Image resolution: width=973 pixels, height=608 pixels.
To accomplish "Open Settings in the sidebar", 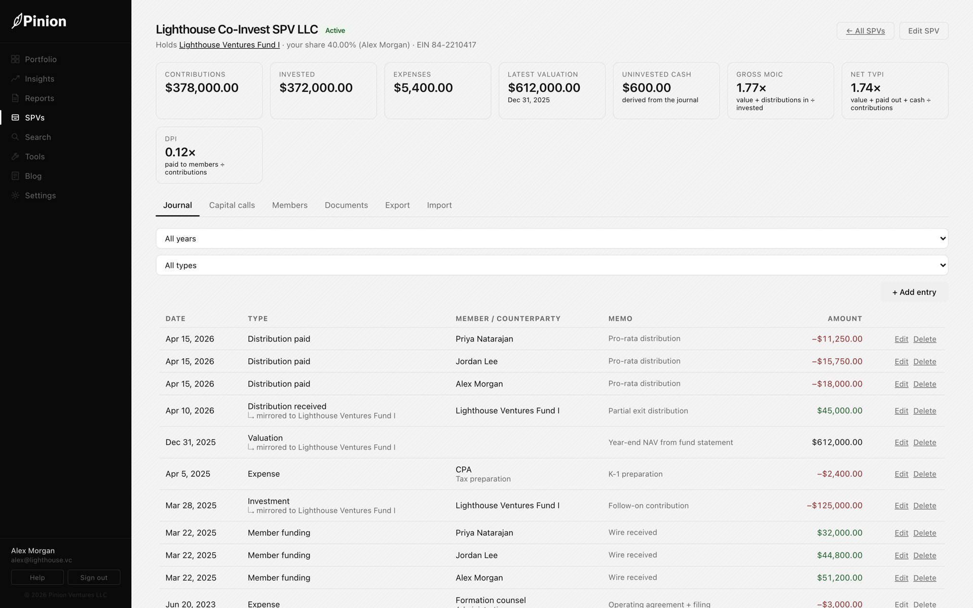I will [x=41, y=196].
